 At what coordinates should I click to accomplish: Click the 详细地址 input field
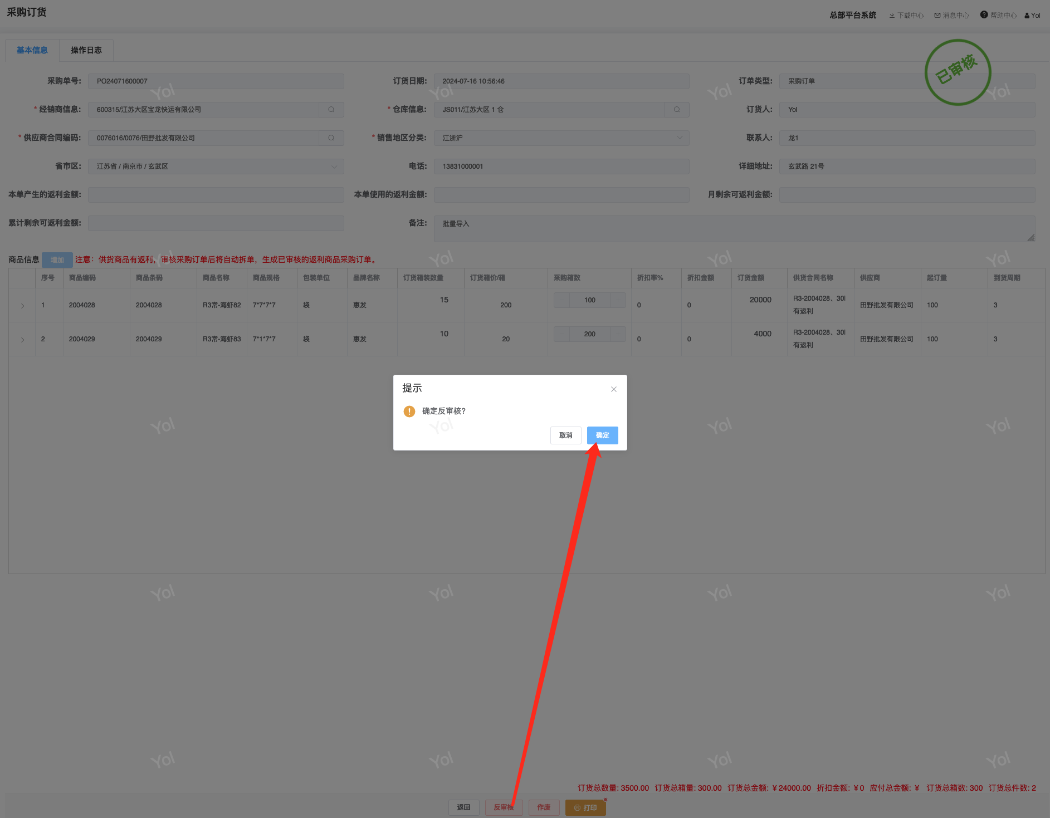[x=907, y=166]
